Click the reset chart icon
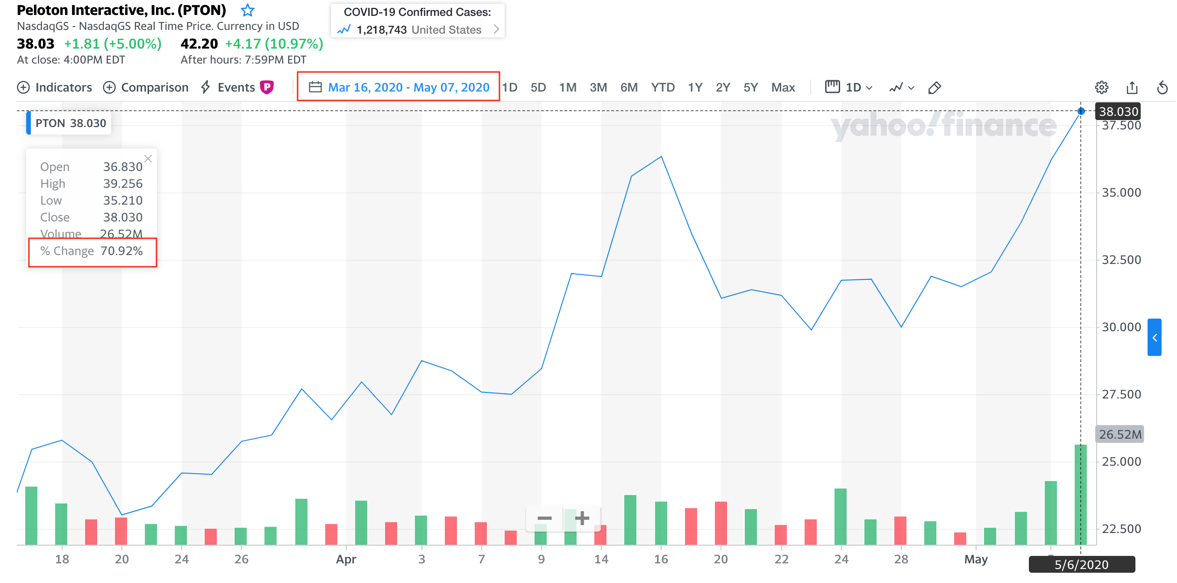The image size is (1177, 583). [1162, 87]
